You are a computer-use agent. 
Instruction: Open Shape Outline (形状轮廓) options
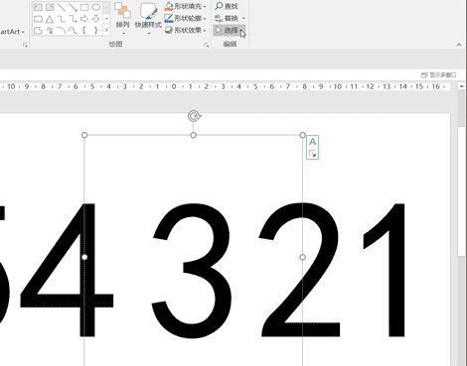point(185,18)
